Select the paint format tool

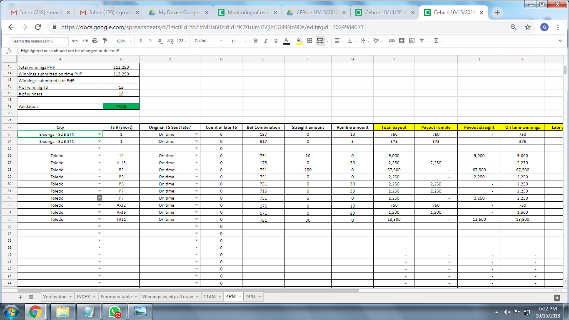pyautogui.click(x=105, y=41)
